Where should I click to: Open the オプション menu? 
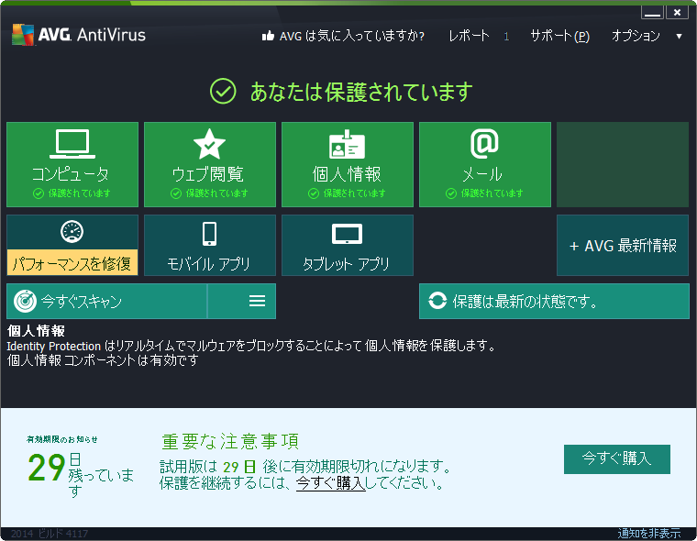(x=636, y=36)
